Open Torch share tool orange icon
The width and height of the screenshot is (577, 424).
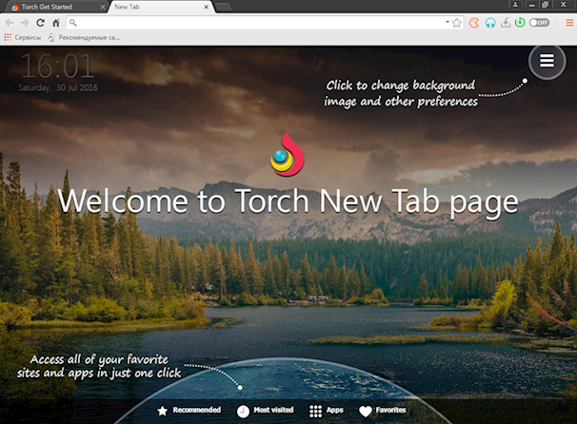[474, 23]
